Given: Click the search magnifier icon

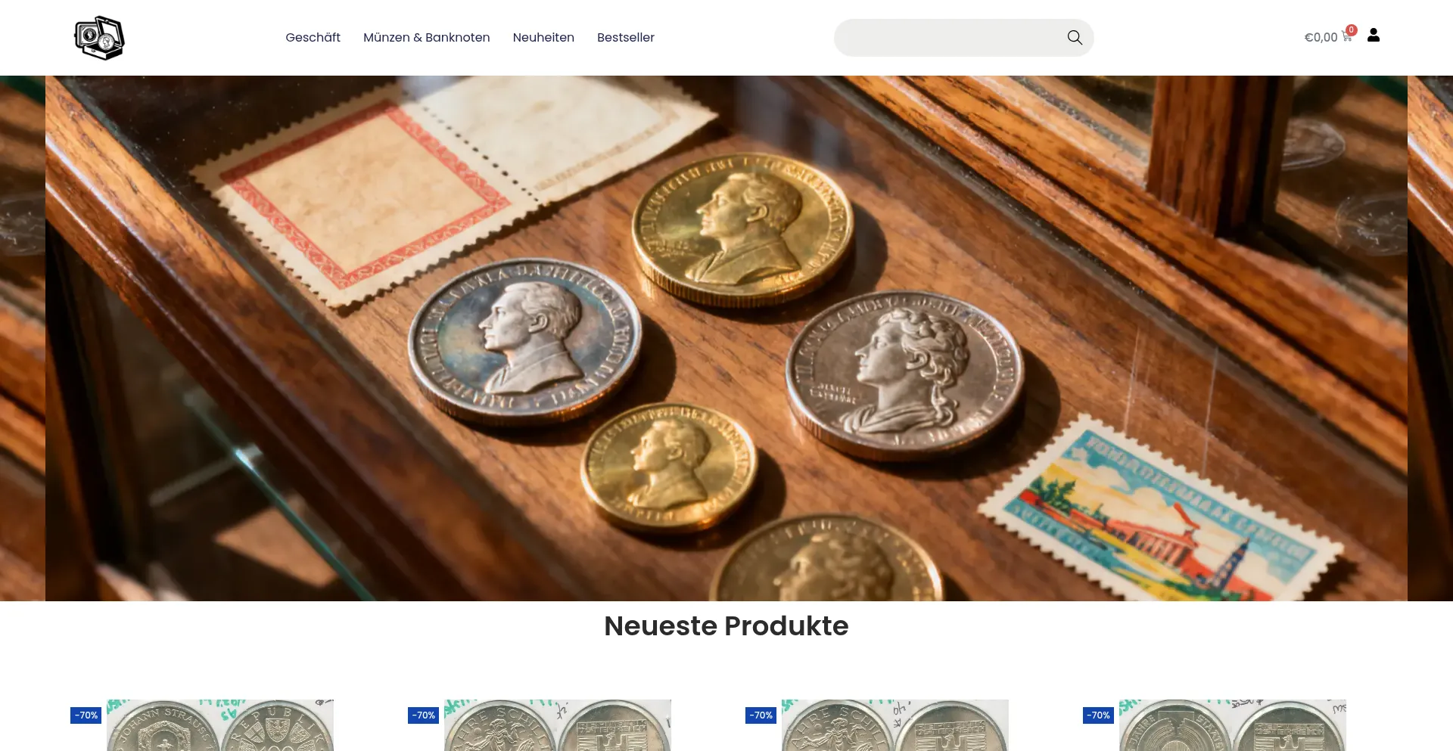Looking at the screenshot, I should pos(1075,38).
